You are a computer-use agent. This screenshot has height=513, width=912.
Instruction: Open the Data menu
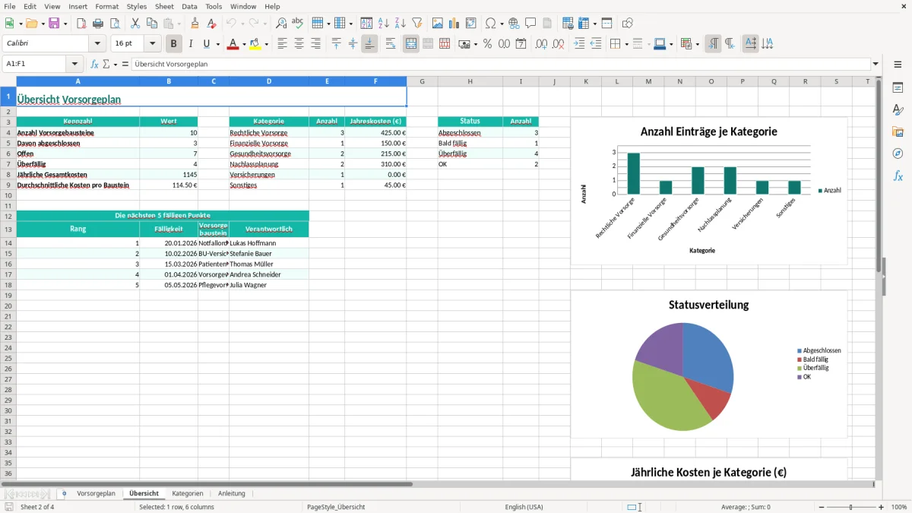[x=189, y=6]
